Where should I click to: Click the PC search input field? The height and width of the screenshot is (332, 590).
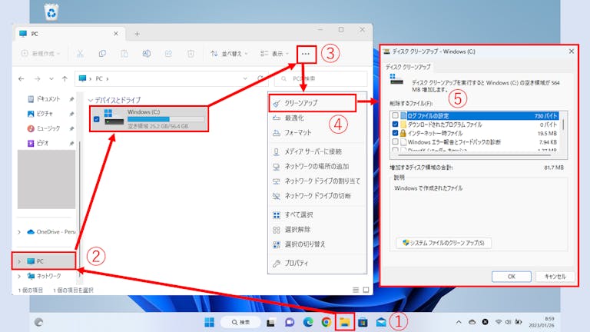click(320, 78)
